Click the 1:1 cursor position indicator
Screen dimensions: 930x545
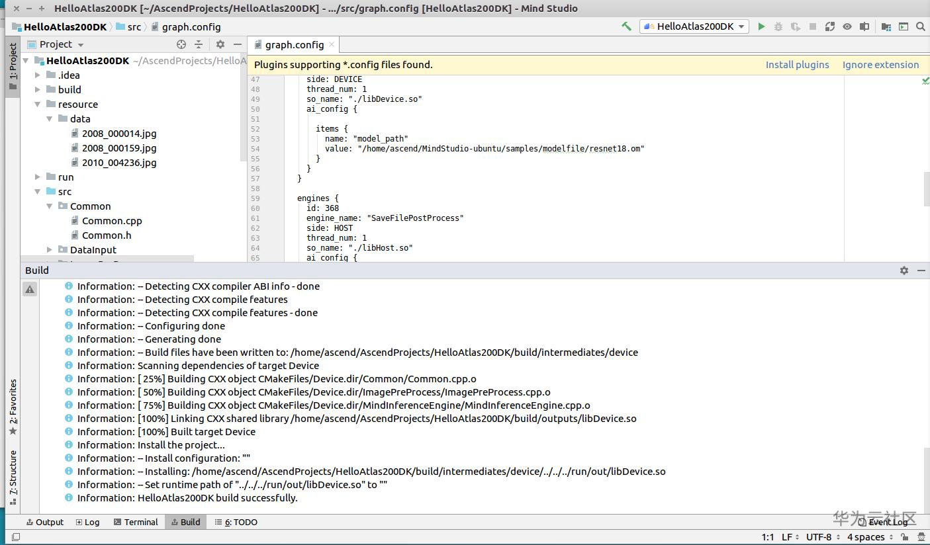(768, 537)
